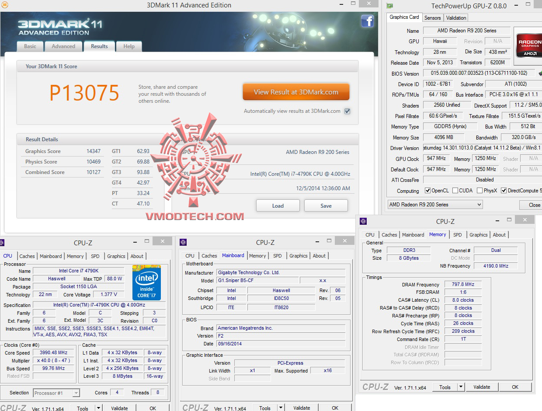Screen dimensions: 542x411
Task: Click the GPU-Z app icon in title bar
Action: pyautogui.click(x=390, y=6)
